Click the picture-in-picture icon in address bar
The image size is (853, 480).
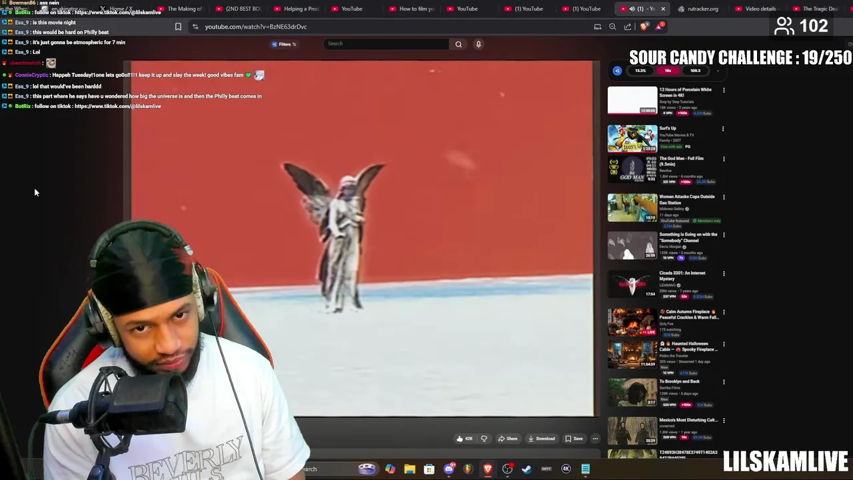pyautogui.click(x=598, y=27)
